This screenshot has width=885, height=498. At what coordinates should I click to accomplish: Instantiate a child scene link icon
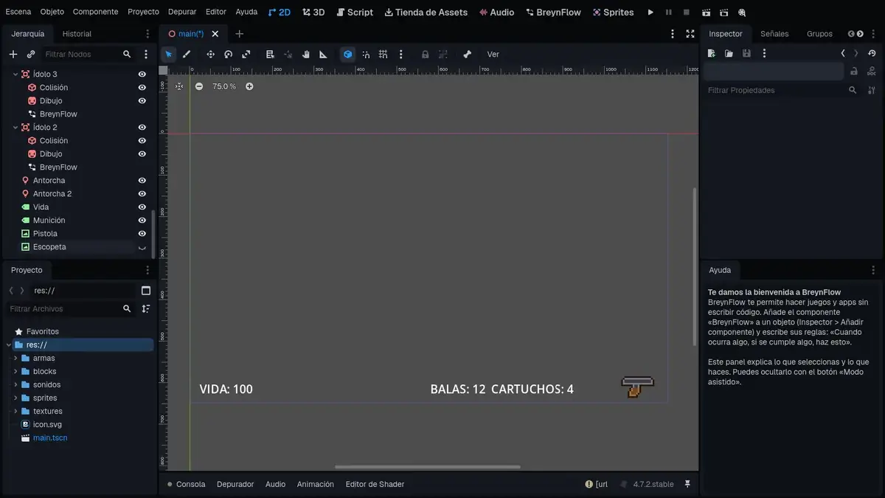[31, 54]
